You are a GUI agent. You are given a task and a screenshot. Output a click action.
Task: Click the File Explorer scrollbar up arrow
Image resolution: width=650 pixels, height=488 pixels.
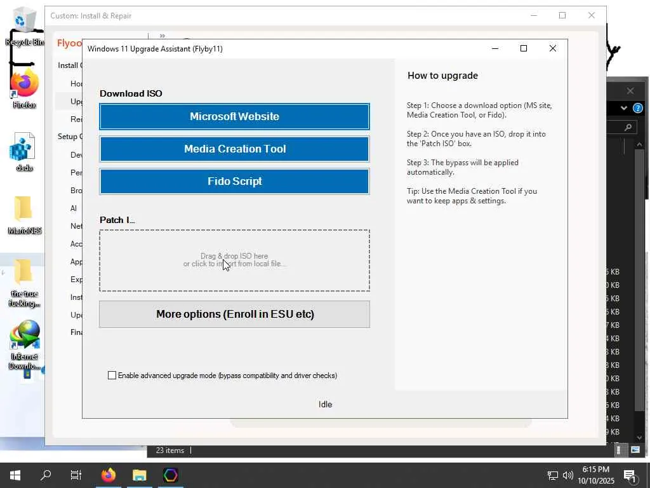click(639, 145)
